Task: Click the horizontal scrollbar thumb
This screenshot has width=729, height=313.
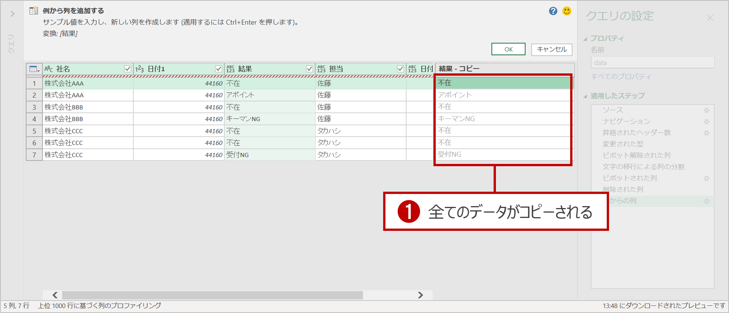Action: click(x=213, y=295)
